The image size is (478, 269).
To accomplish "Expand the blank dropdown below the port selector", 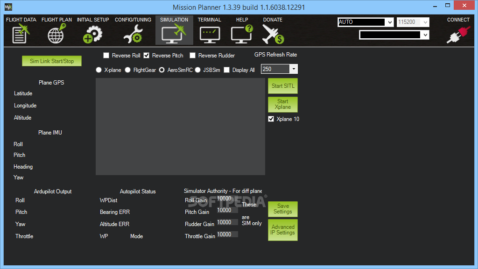I will [425, 35].
